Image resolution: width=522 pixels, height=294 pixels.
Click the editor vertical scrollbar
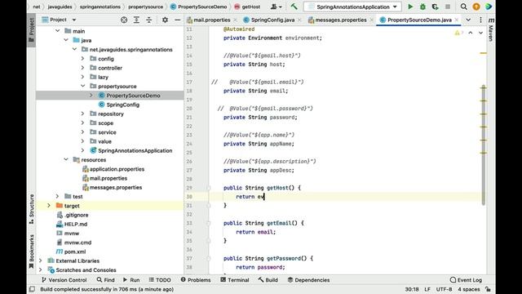coord(484,145)
